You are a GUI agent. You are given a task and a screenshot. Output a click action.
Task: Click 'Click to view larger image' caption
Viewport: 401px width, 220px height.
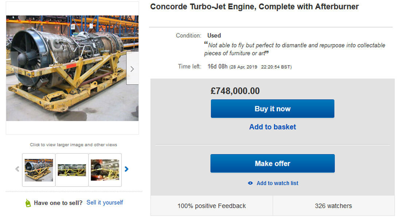click(73, 145)
